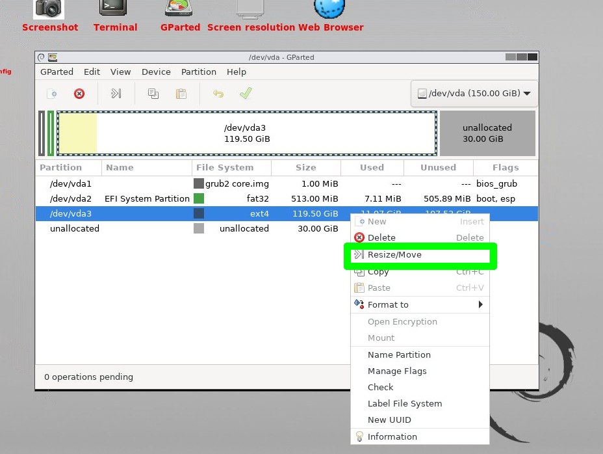Click the Size column header
Viewport: 603px width, 454px height.
305,167
